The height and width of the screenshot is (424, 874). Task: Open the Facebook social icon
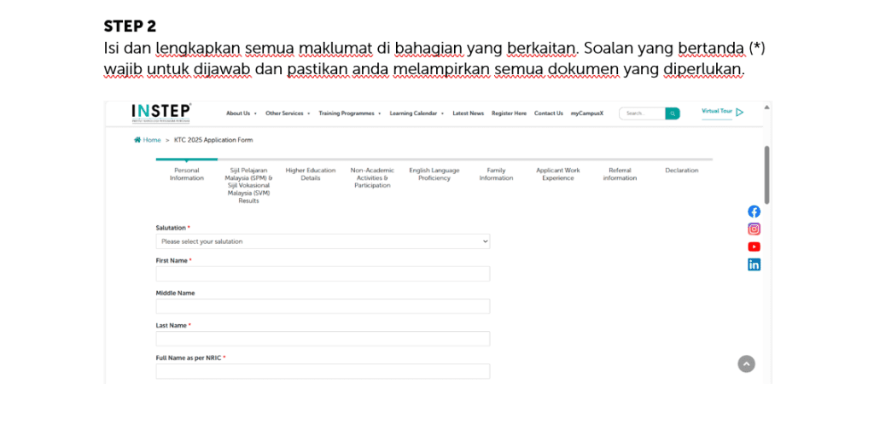pos(754,211)
